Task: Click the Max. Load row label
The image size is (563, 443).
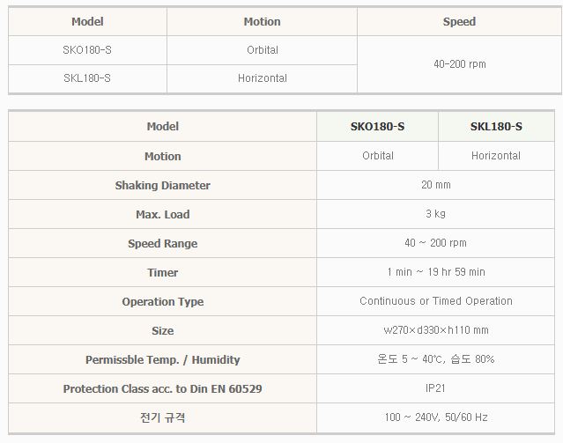Action: [162, 215]
